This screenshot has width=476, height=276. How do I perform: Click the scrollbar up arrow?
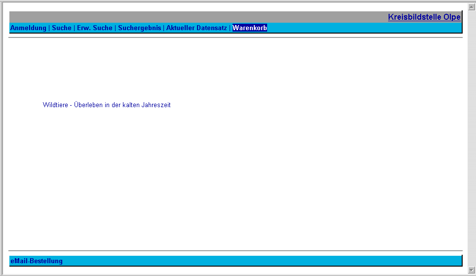[472, 7]
